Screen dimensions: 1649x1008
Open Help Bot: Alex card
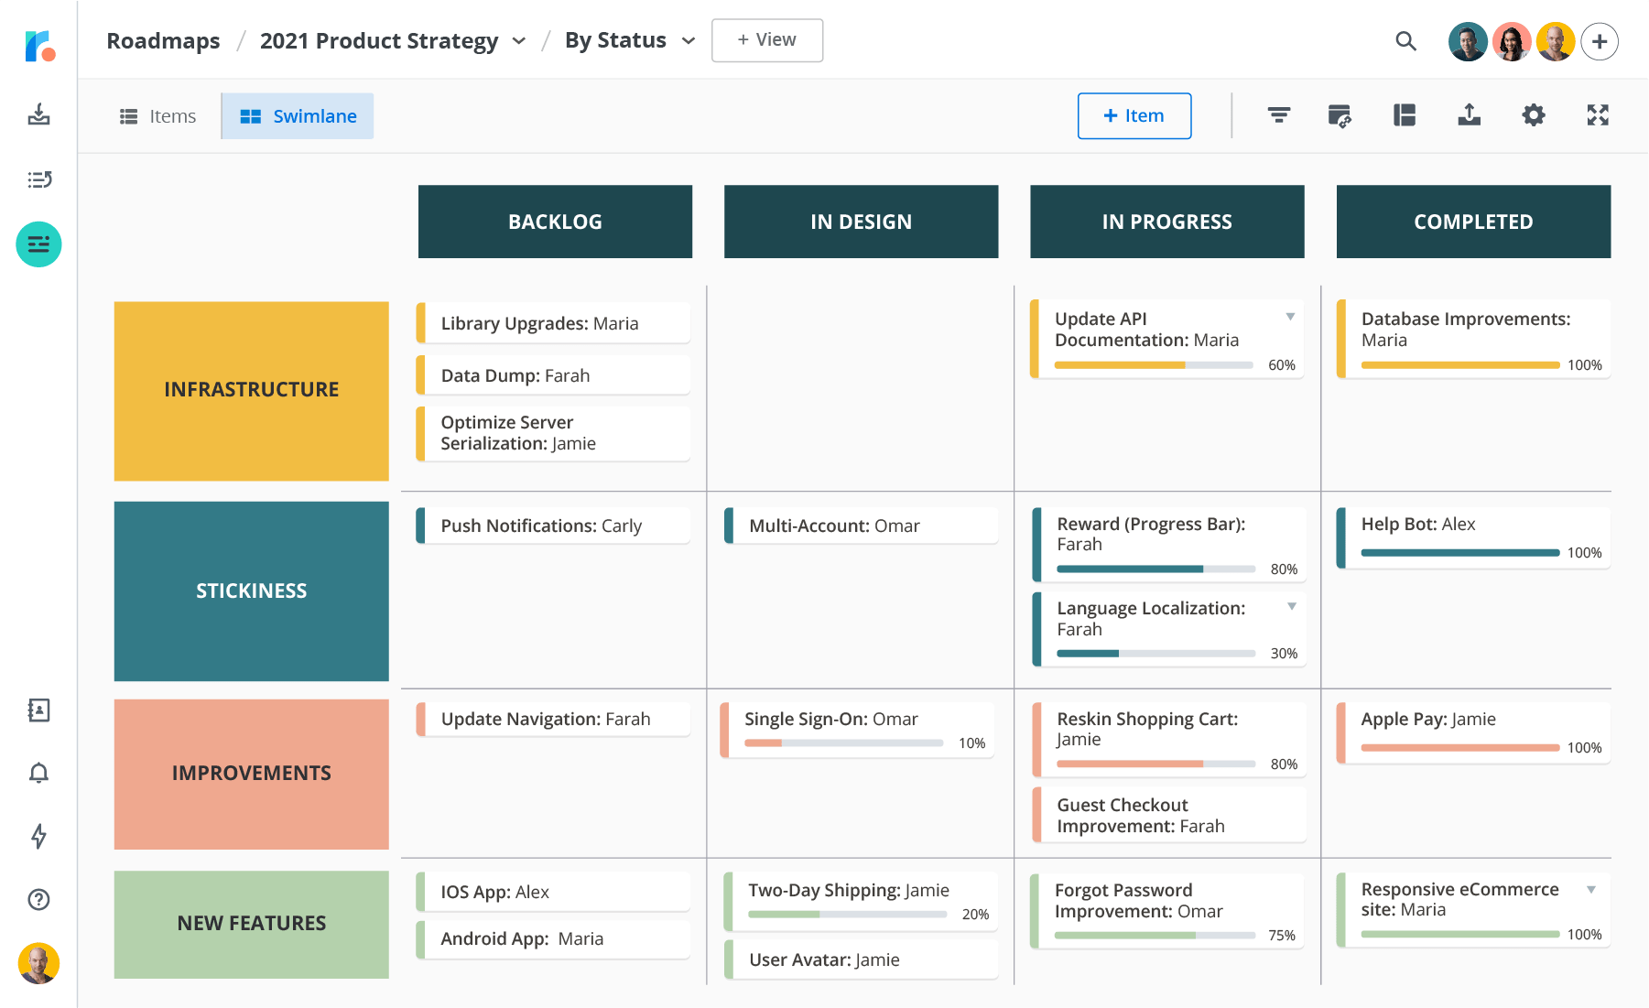coord(1473,537)
